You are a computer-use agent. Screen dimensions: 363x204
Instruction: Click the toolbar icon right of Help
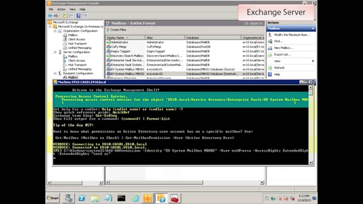(x=85, y=16)
